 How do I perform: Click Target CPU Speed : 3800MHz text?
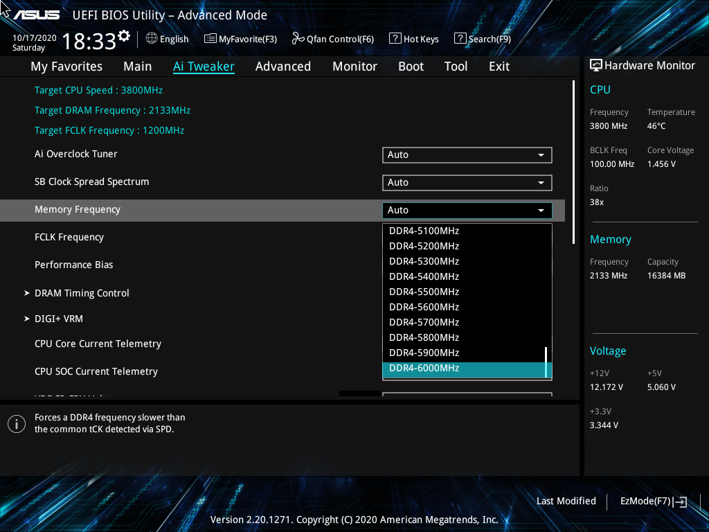[98, 90]
